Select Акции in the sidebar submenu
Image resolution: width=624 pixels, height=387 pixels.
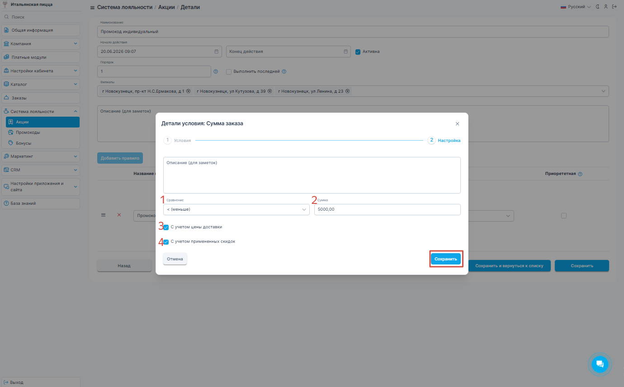[x=43, y=122]
